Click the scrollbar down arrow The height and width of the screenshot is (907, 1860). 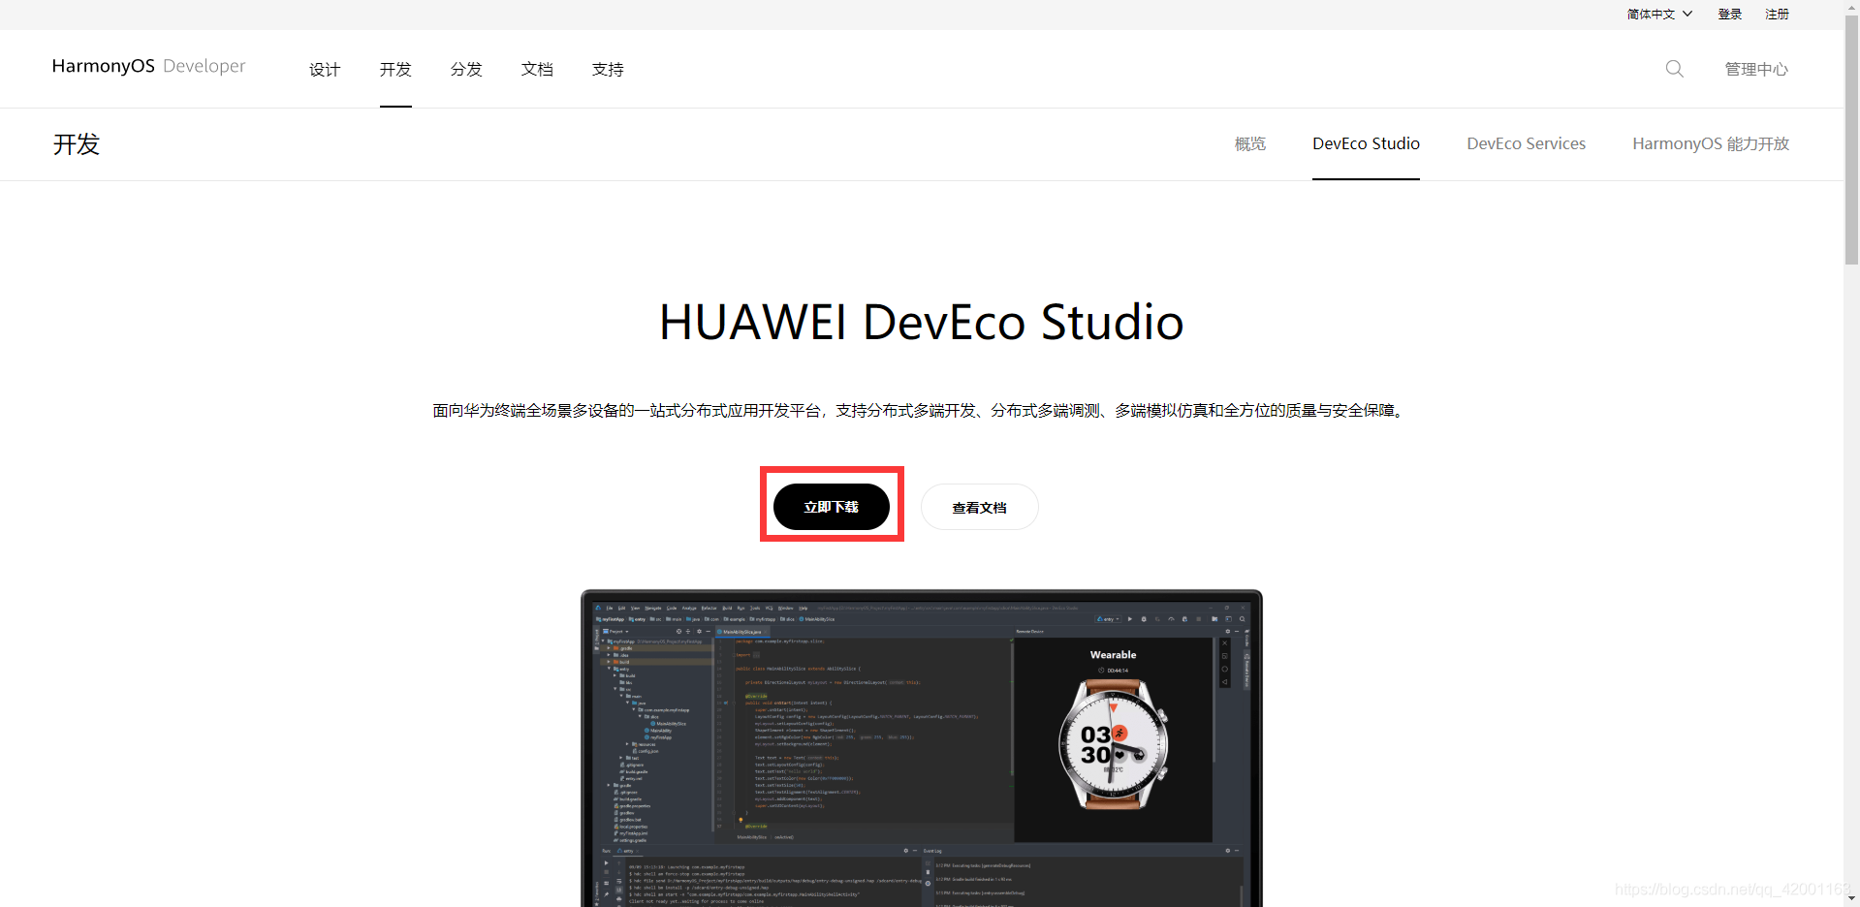coord(1851,898)
